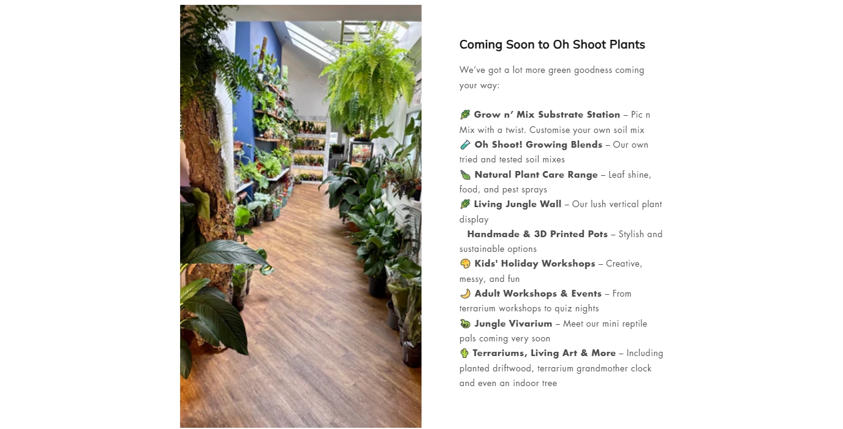Click the Handmade & 3D Printed Pots text
This screenshot has height=429, width=843.
click(537, 234)
